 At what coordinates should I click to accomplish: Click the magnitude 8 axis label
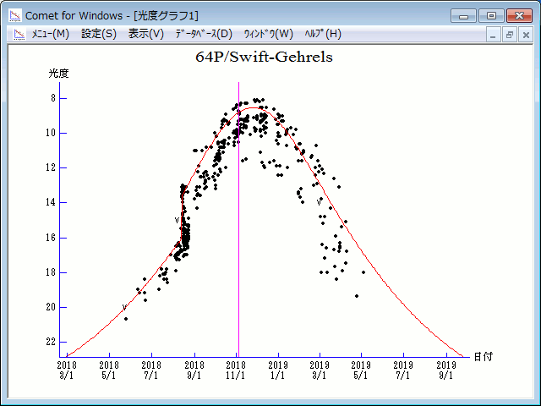(53, 98)
